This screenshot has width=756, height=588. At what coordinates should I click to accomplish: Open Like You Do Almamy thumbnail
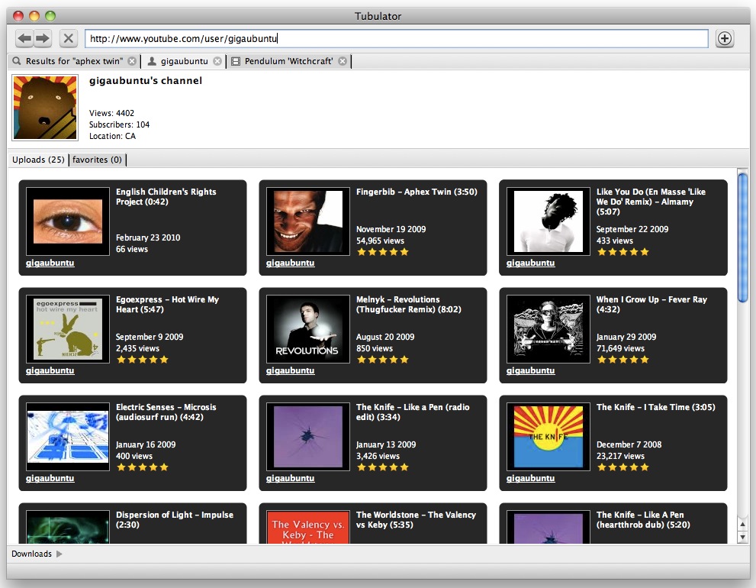(549, 221)
